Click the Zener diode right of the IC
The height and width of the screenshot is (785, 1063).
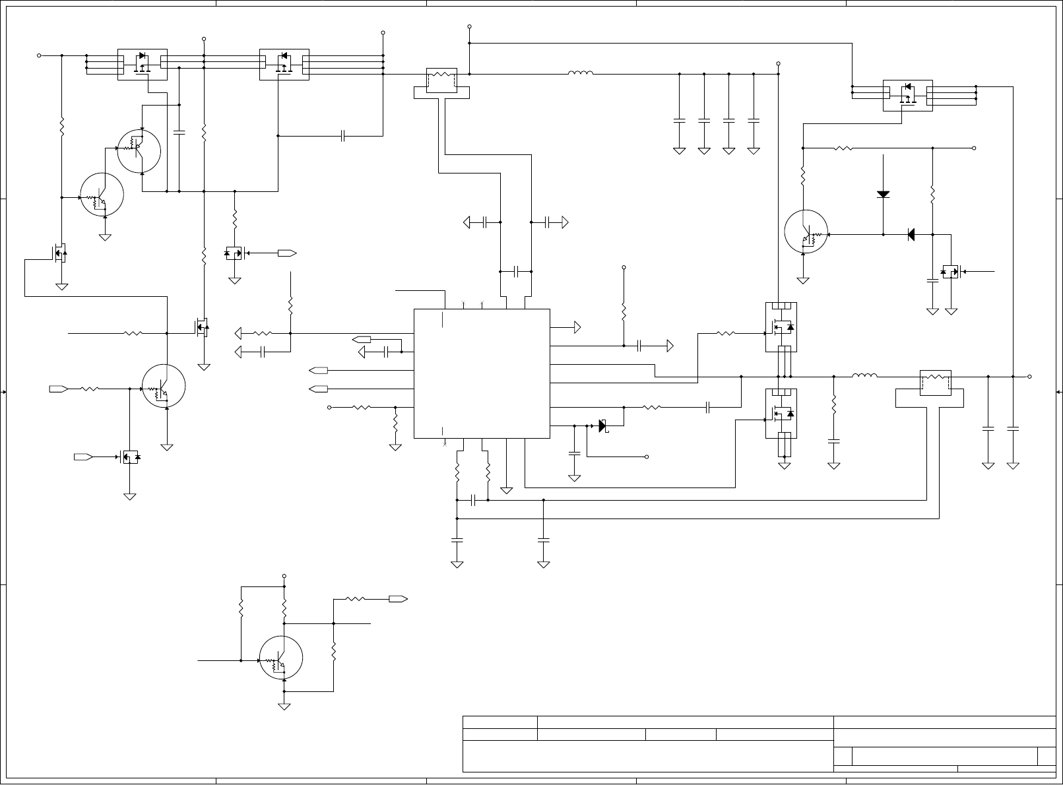(x=603, y=426)
